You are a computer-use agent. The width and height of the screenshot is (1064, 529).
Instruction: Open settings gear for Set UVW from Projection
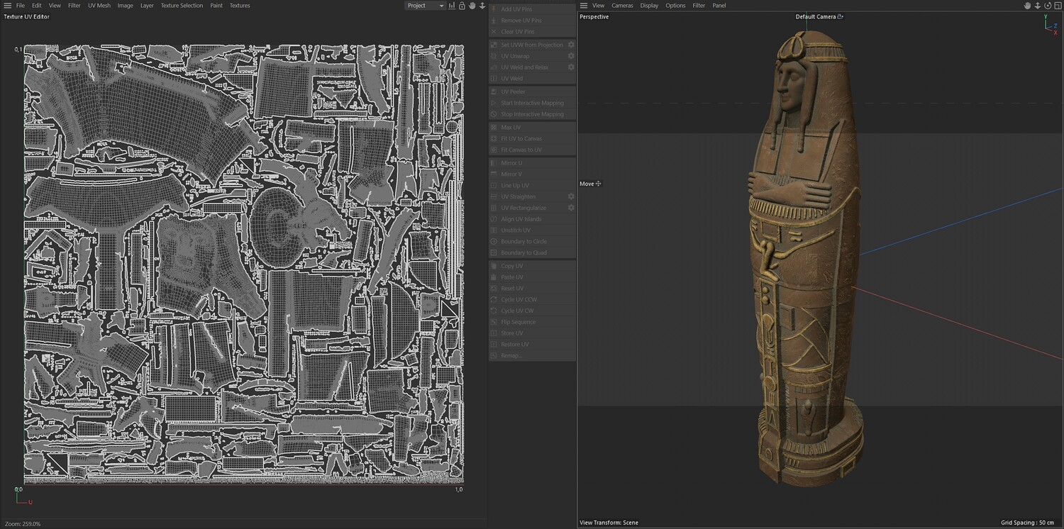(571, 45)
